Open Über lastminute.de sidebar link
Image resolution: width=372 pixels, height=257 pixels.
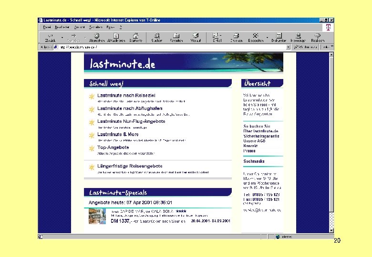coord(261,131)
